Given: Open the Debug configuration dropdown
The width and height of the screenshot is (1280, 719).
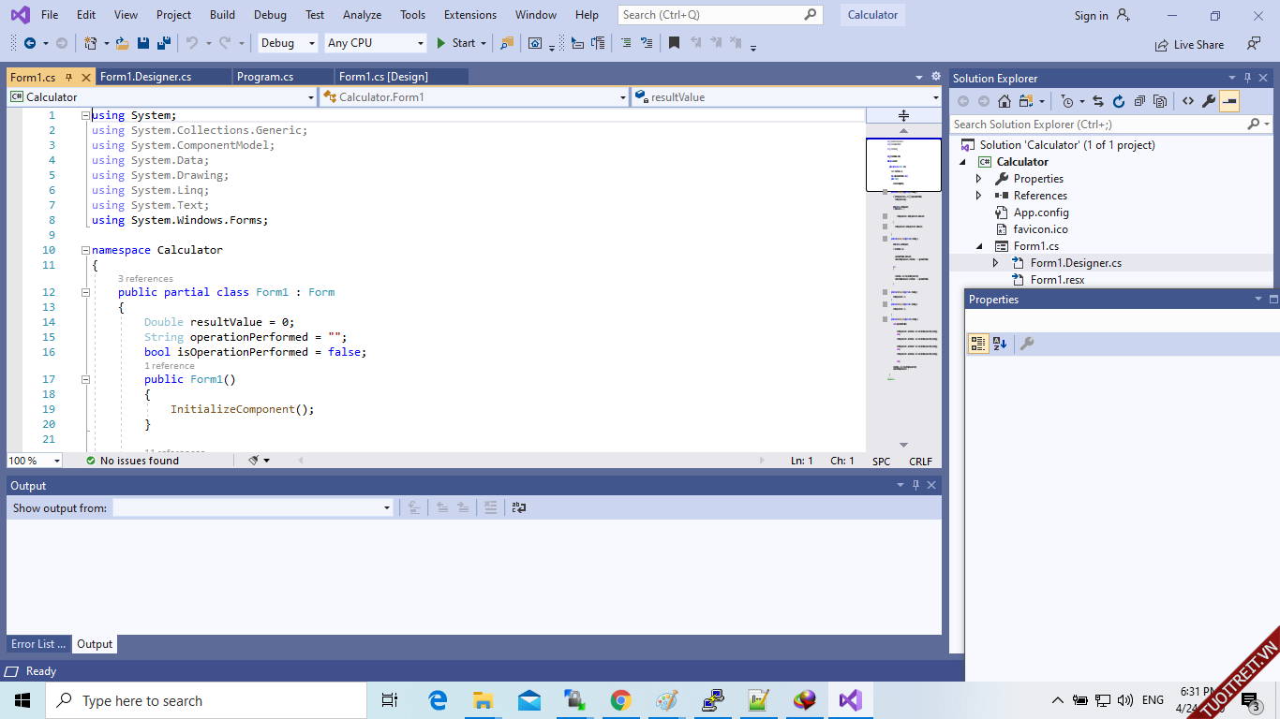Looking at the screenshot, I should click(x=288, y=43).
